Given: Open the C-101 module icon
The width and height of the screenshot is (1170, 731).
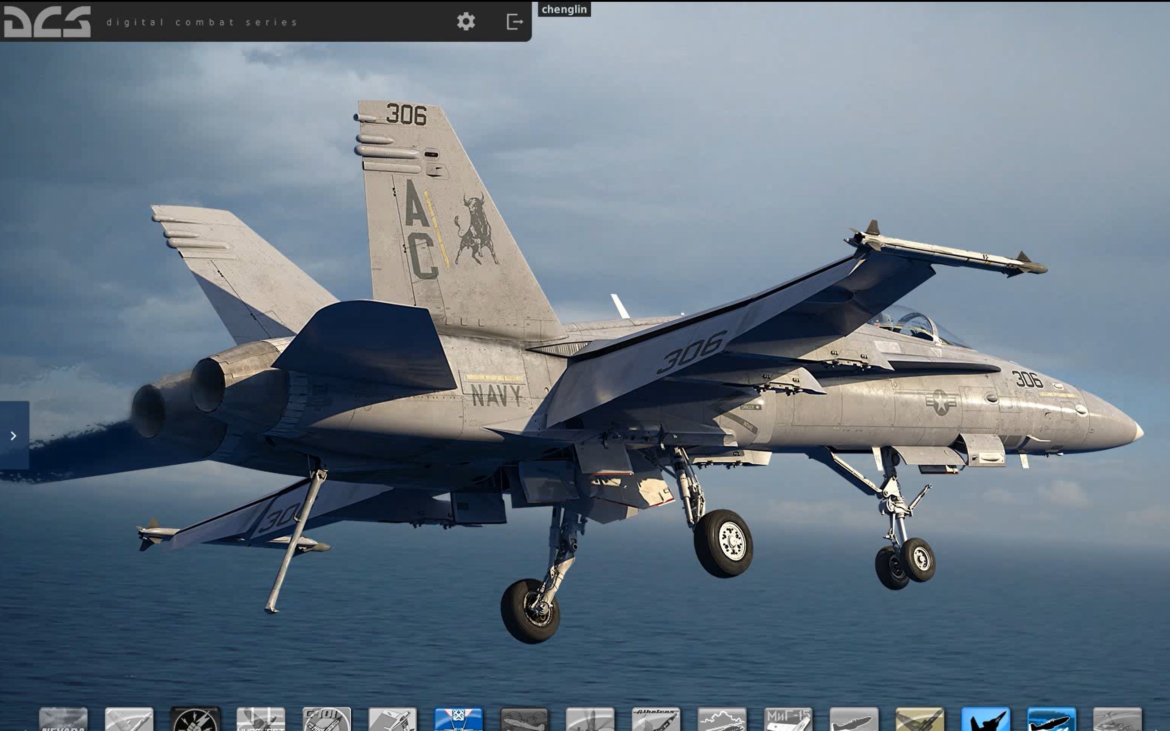Looking at the screenshot, I should [327, 719].
